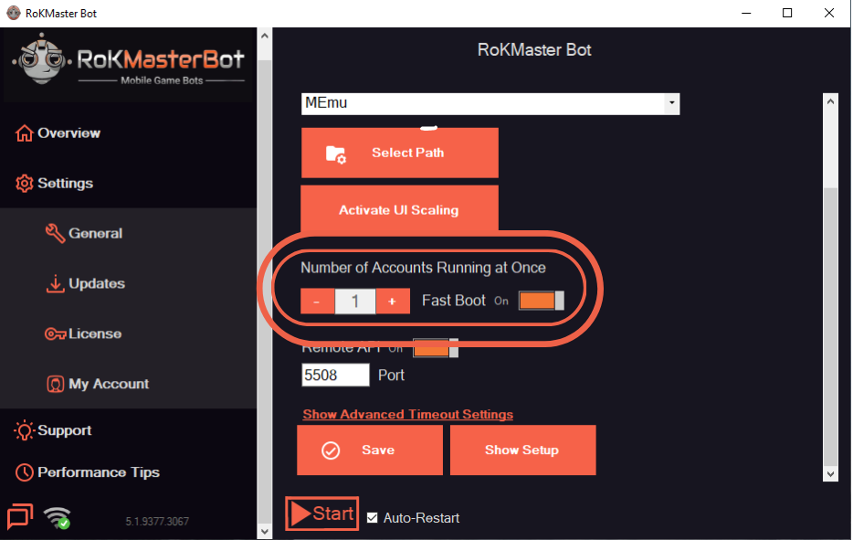The width and height of the screenshot is (853, 540).
Task: Click the General wrench icon
Action: pyautogui.click(x=55, y=234)
